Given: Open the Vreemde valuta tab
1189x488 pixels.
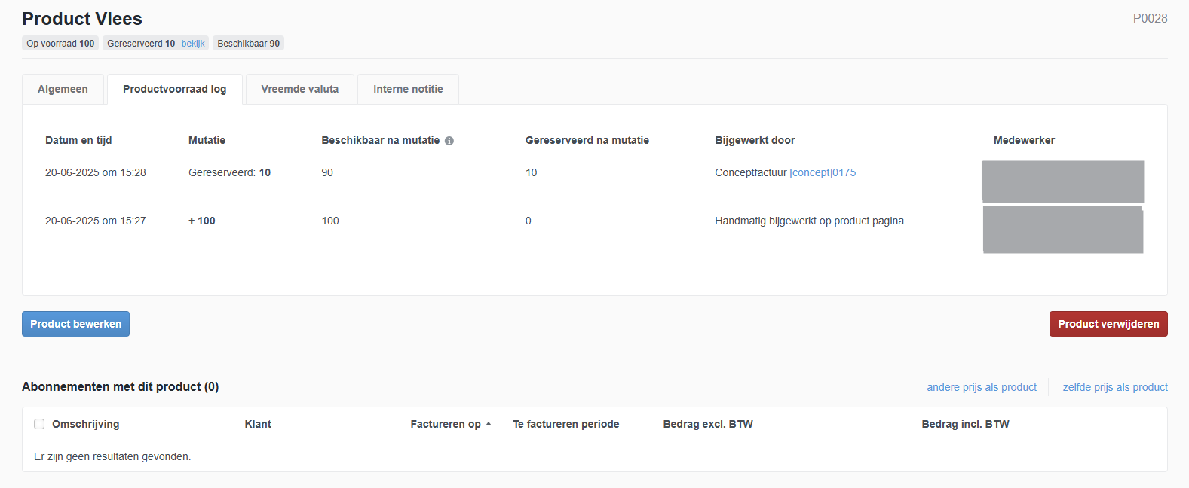Looking at the screenshot, I should [299, 89].
